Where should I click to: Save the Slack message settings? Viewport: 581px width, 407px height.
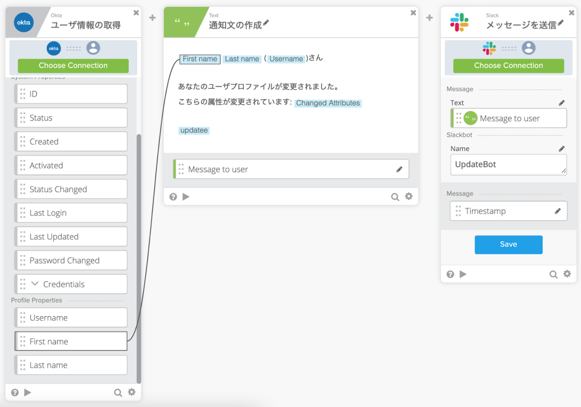tap(508, 244)
